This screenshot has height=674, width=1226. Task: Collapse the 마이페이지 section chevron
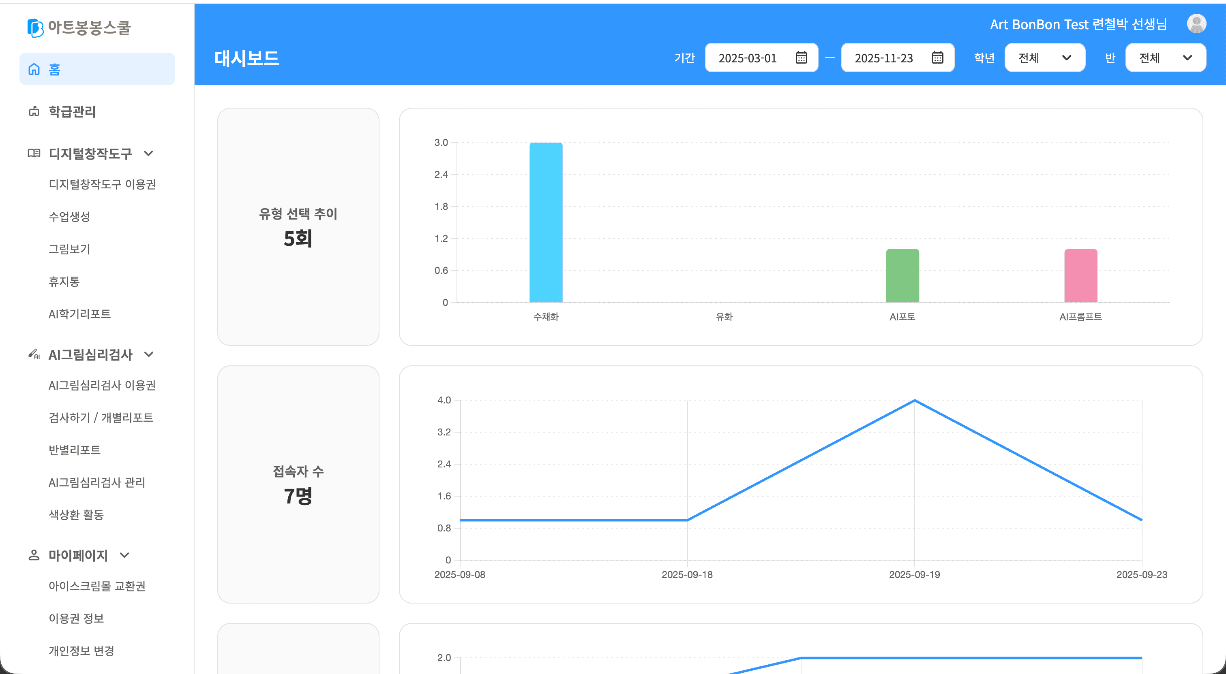click(125, 555)
